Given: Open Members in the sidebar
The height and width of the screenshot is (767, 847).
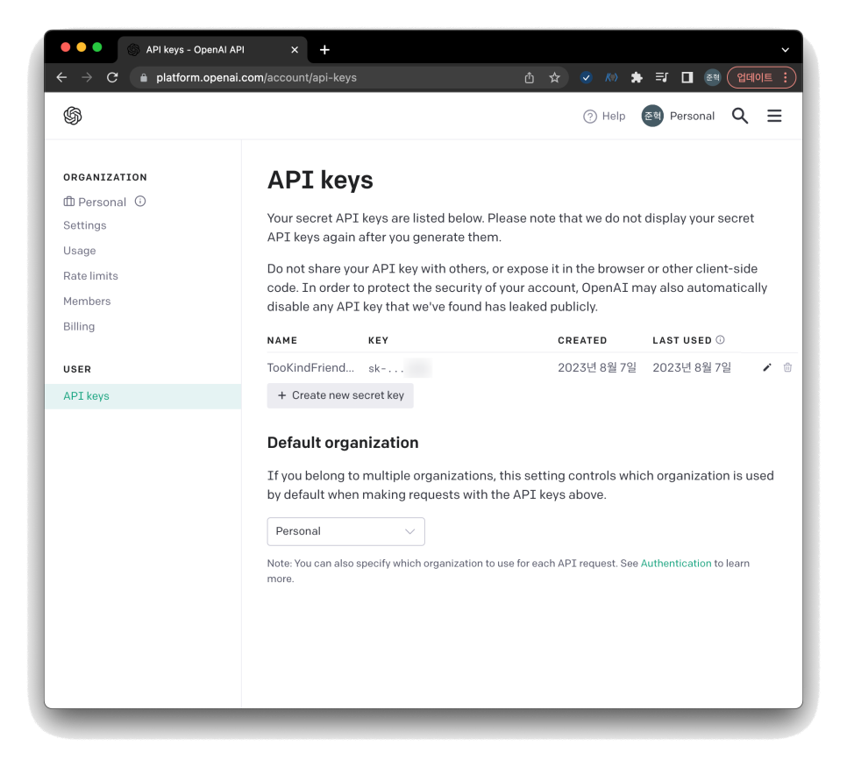Looking at the screenshot, I should (x=87, y=301).
